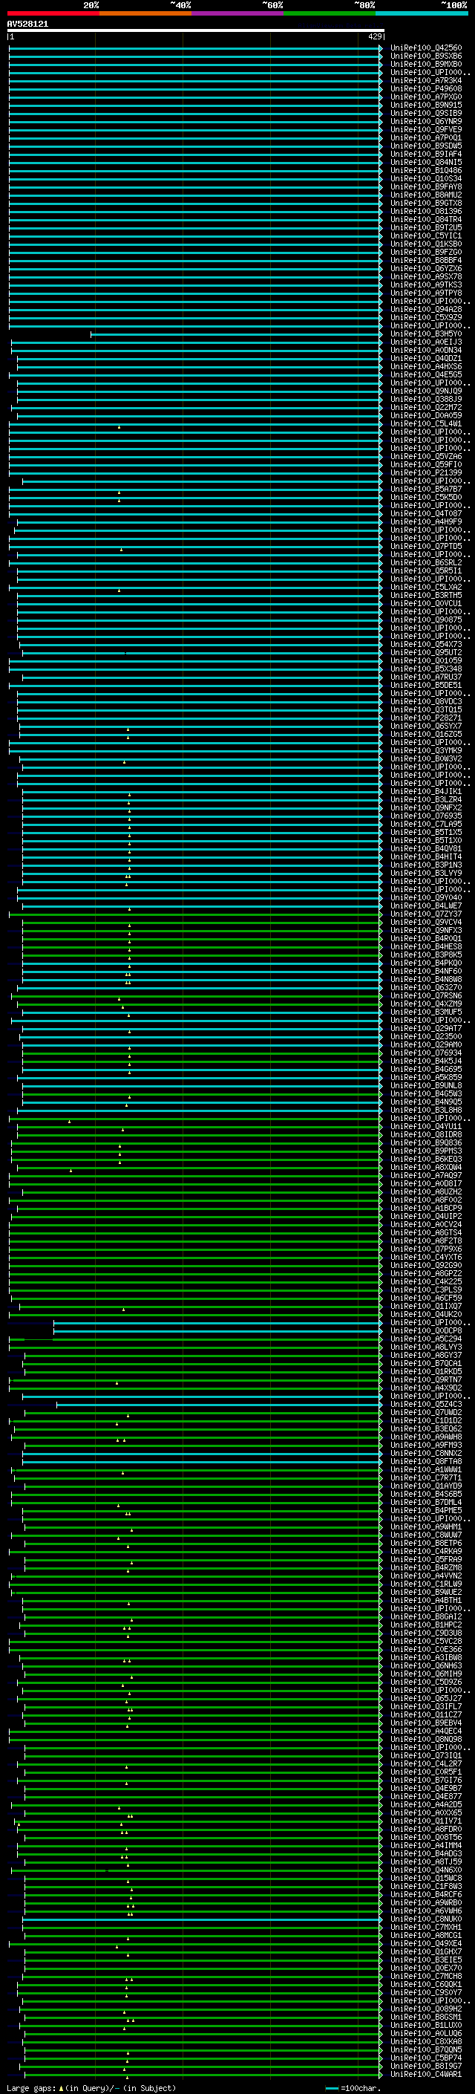Click the UniRef100_A7AQ97 hit label
475x2094 pixels.
[x=426, y=1176]
